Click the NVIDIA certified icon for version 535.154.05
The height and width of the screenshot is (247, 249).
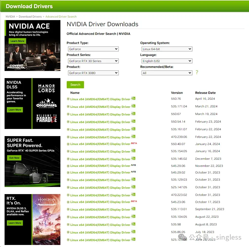click(133, 151)
